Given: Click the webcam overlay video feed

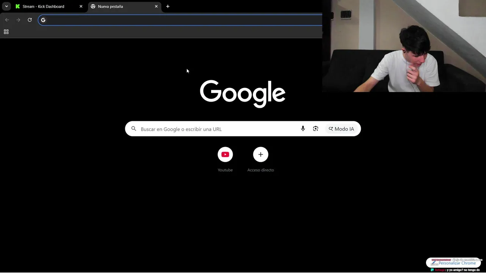Looking at the screenshot, I should coord(404,46).
